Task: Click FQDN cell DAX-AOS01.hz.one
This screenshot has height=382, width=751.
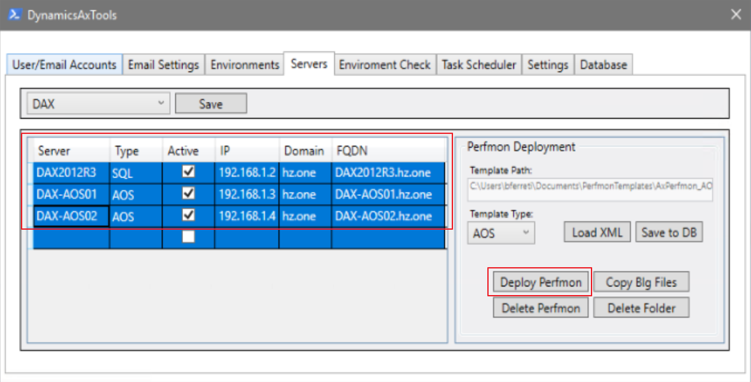Action: (x=388, y=195)
